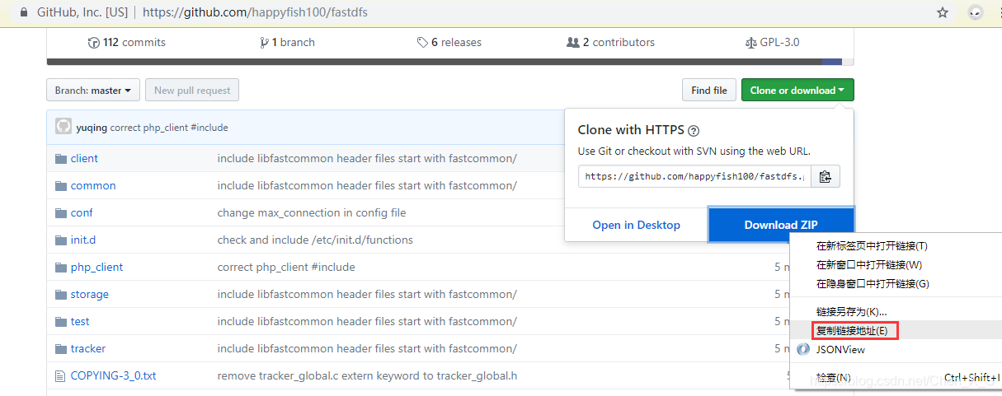Click the clone URL text field

[x=694, y=176]
